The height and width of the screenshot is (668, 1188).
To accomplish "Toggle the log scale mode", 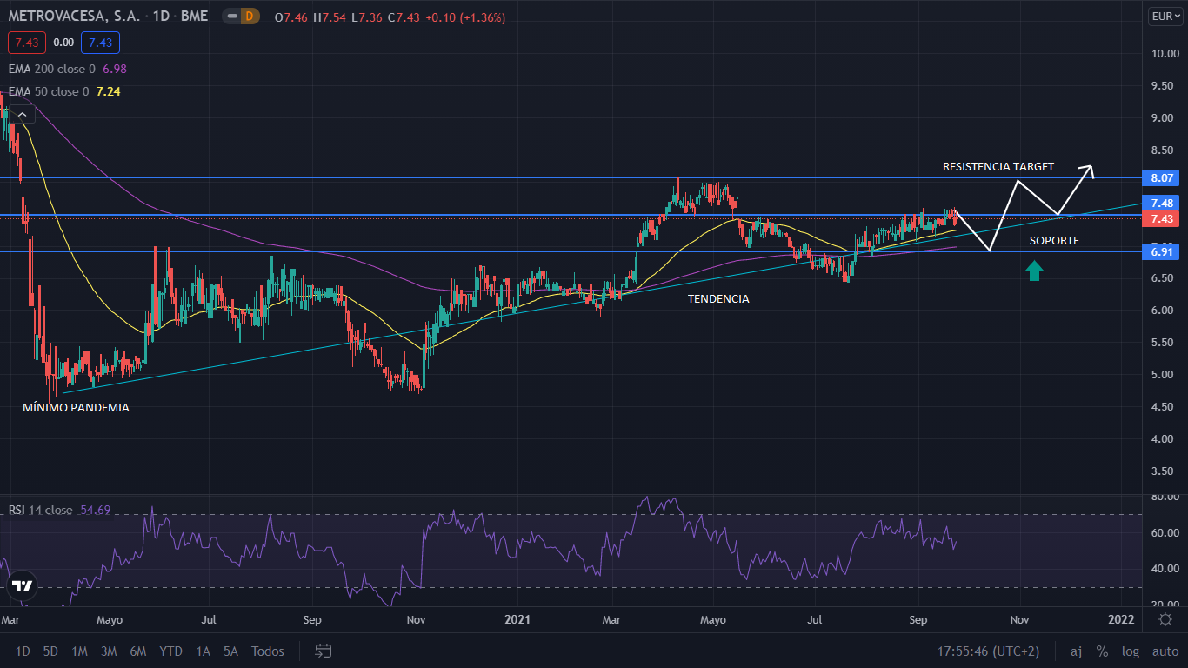I will pyautogui.click(x=1130, y=651).
